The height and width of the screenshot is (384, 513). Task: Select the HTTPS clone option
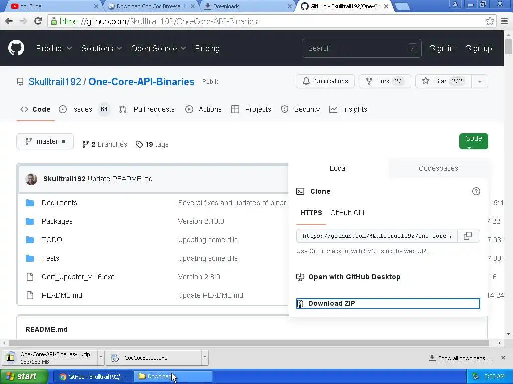click(x=311, y=213)
